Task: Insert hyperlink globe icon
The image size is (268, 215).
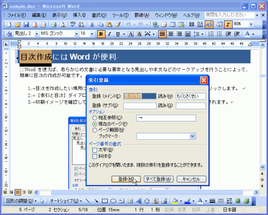Action: [155, 24]
